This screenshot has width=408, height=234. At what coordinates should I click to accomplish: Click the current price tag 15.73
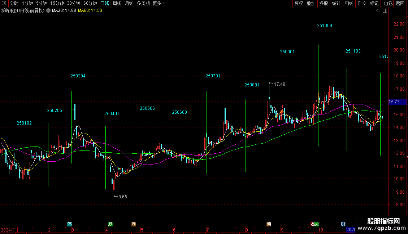click(x=397, y=102)
